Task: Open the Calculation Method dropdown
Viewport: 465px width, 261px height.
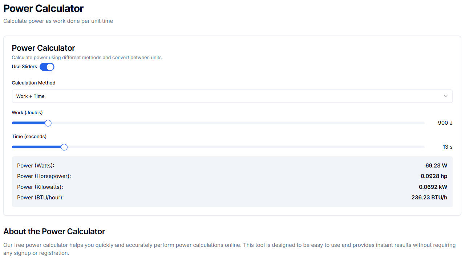Action: 232,96
